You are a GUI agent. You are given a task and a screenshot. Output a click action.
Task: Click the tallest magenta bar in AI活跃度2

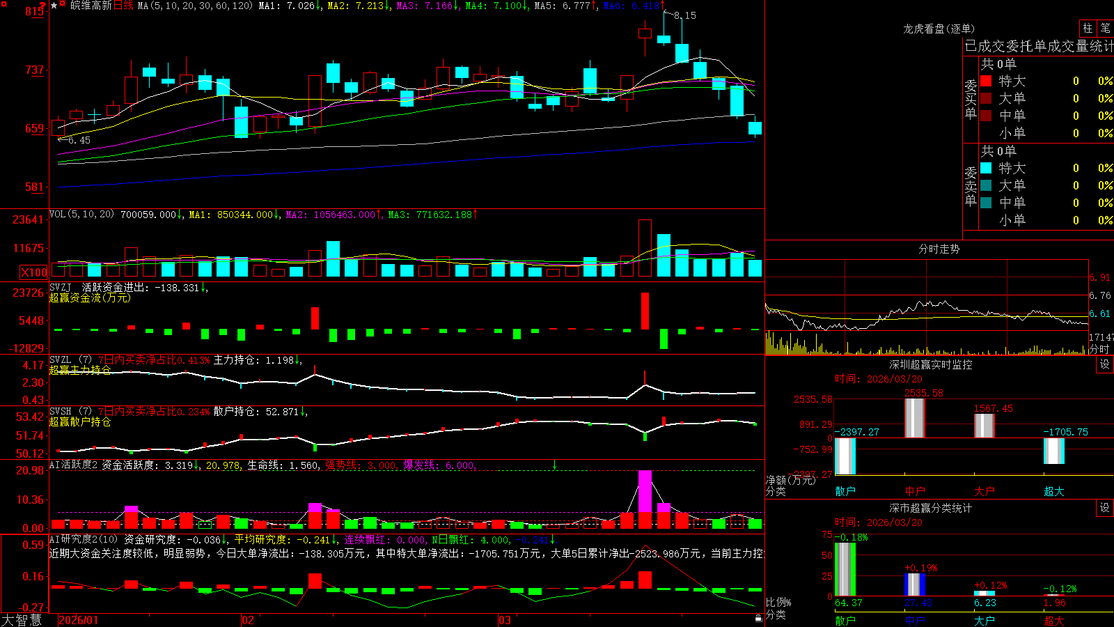click(x=645, y=491)
